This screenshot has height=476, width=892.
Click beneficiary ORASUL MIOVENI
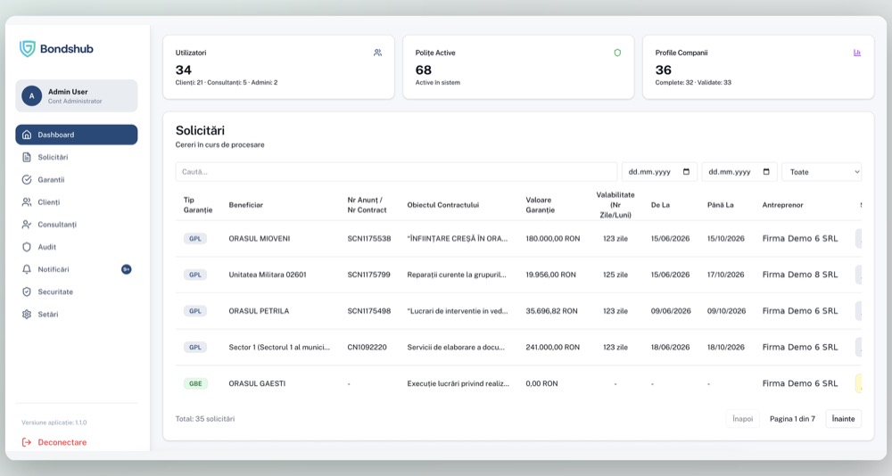pyautogui.click(x=260, y=239)
